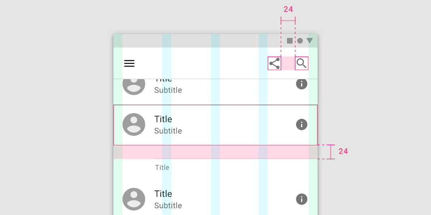Tap the search magnifier icon
Screen dimensions: 431x215
click(301, 63)
